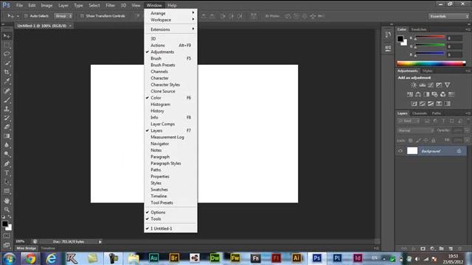This screenshot has width=472, height=265.
Task: Add a Levels adjustment
Action: click(x=423, y=85)
